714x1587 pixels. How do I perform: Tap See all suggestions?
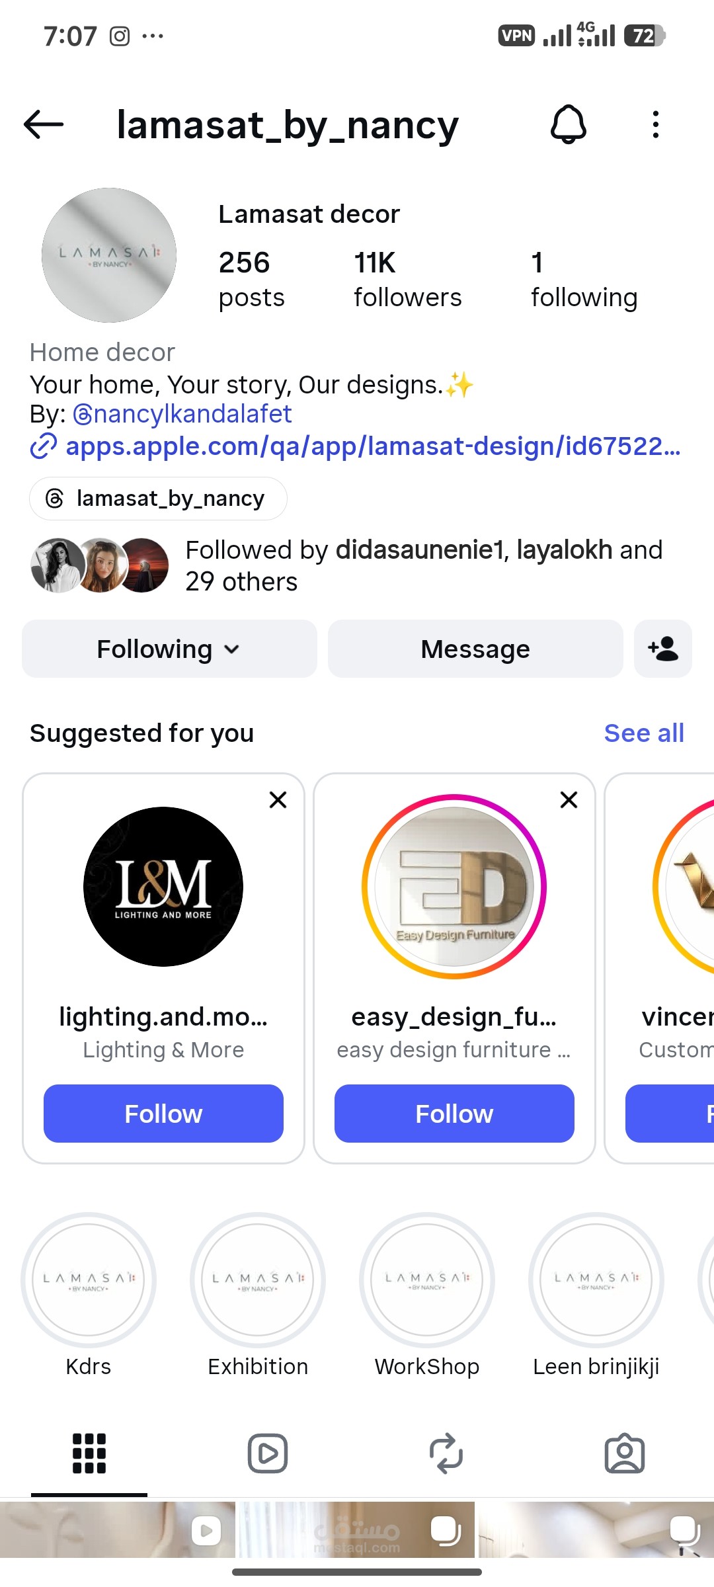click(644, 733)
